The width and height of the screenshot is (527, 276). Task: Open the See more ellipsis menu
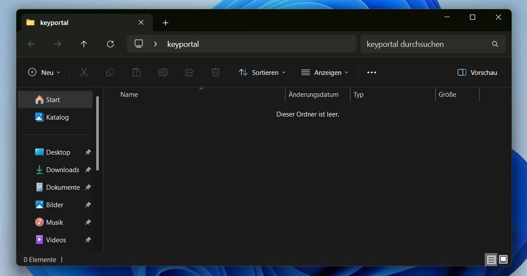tap(371, 72)
